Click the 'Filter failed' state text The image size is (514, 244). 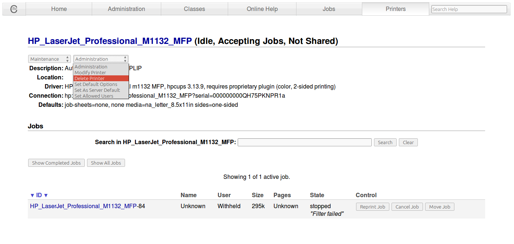(x=327, y=214)
